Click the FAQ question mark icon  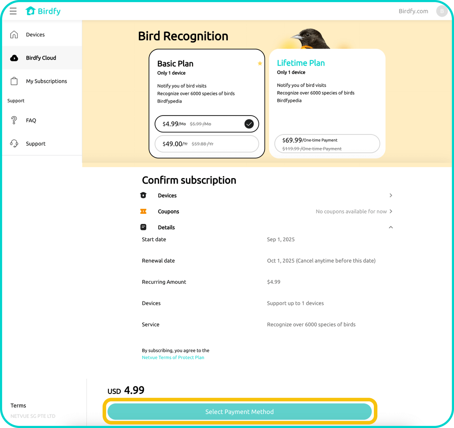click(x=14, y=121)
